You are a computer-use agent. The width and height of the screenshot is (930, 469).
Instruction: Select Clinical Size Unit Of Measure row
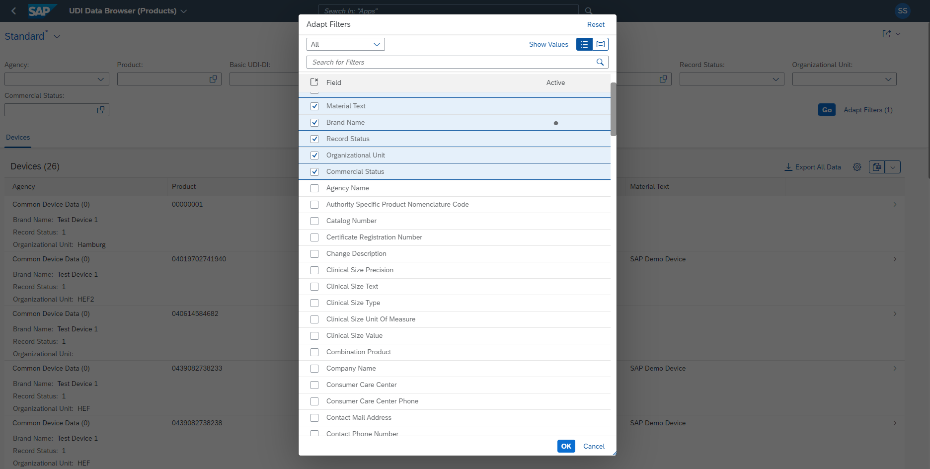click(455, 319)
